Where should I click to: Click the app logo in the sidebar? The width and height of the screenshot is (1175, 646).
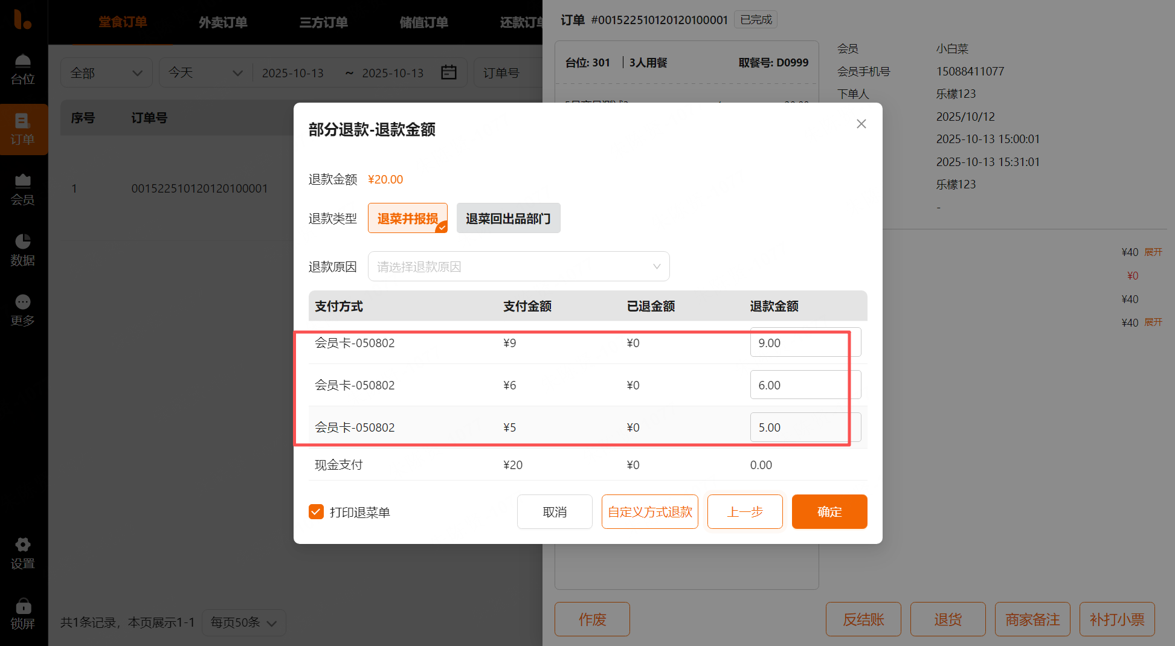tap(22, 19)
